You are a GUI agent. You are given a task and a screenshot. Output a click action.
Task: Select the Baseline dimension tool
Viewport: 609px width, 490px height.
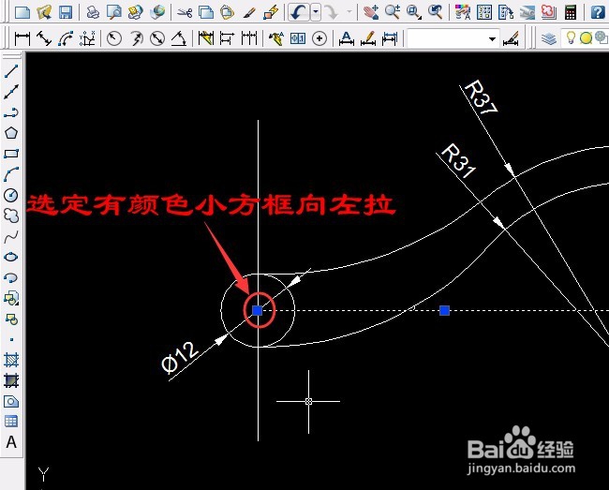coord(228,38)
